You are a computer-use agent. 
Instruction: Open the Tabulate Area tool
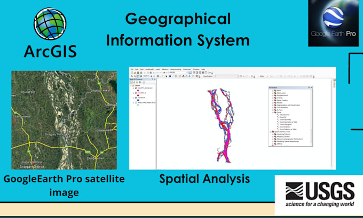click(285, 115)
